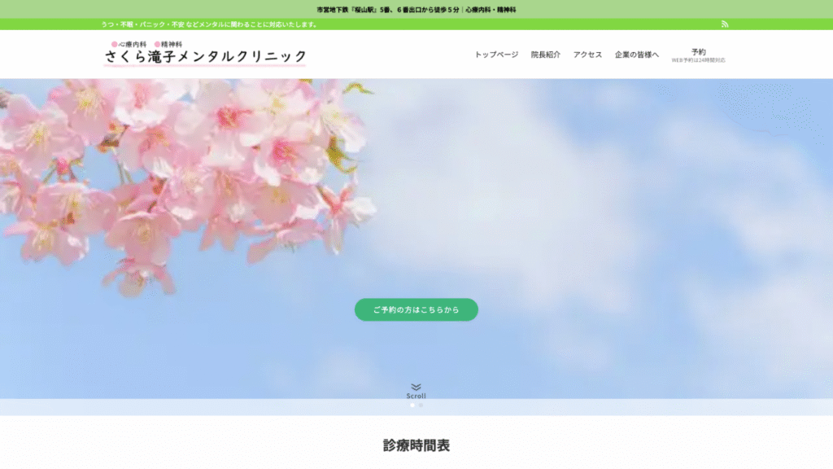This screenshot has height=469, width=833.
Task: Open the 予約 navigation item
Action: [x=698, y=51]
